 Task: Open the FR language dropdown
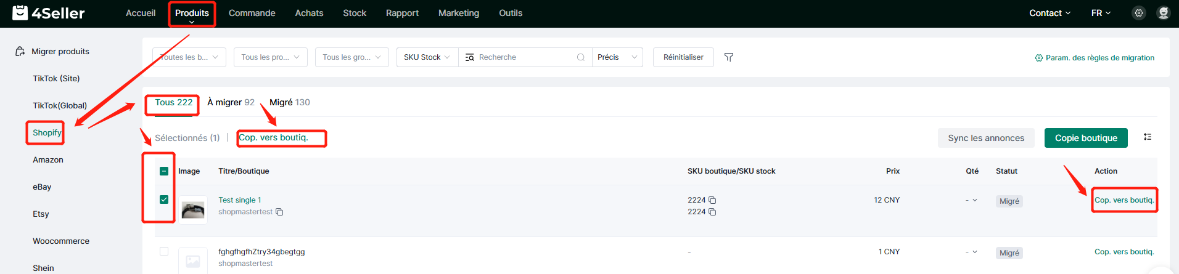click(1101, 13)
